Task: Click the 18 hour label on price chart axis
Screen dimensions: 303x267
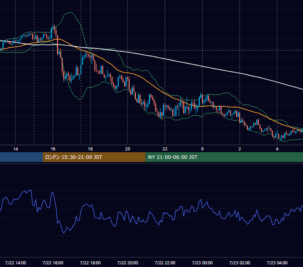Action: 90,149
